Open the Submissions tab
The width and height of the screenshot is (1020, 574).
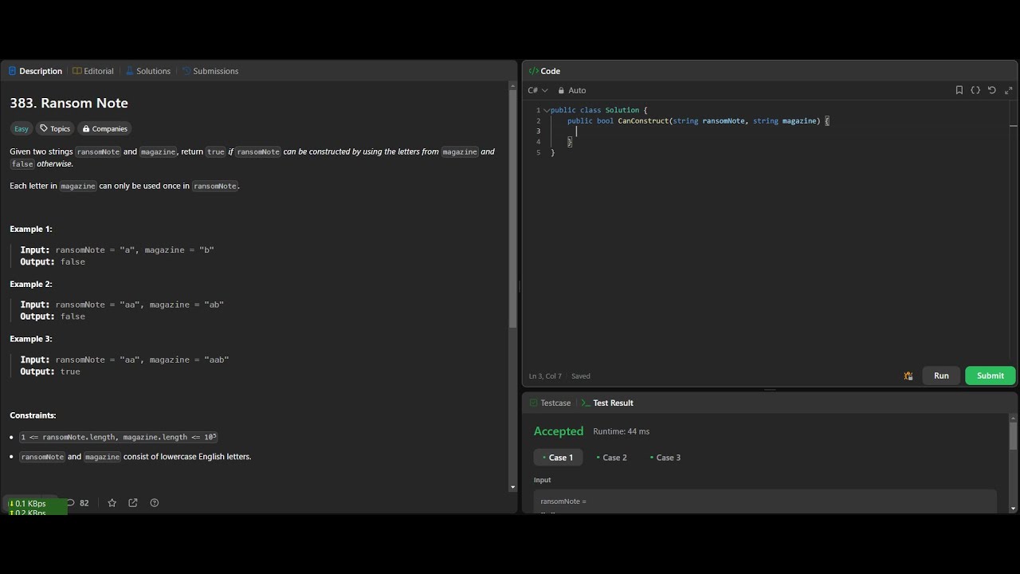pyautogui.click(x=210, y=71)
